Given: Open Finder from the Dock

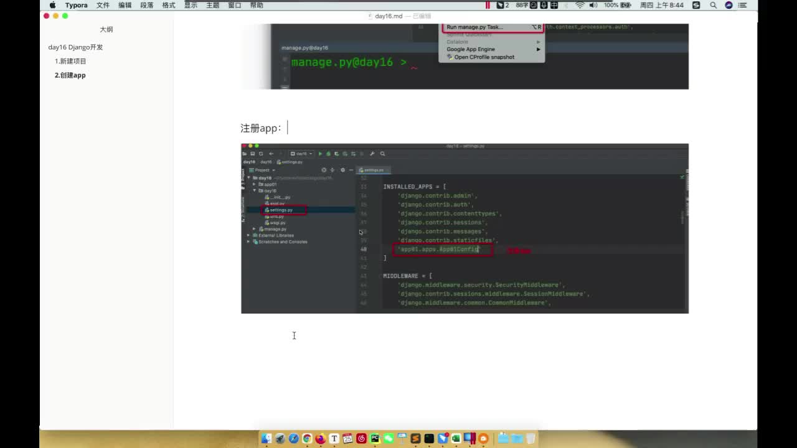Looking at the screenshot, I should pos(266,438).
